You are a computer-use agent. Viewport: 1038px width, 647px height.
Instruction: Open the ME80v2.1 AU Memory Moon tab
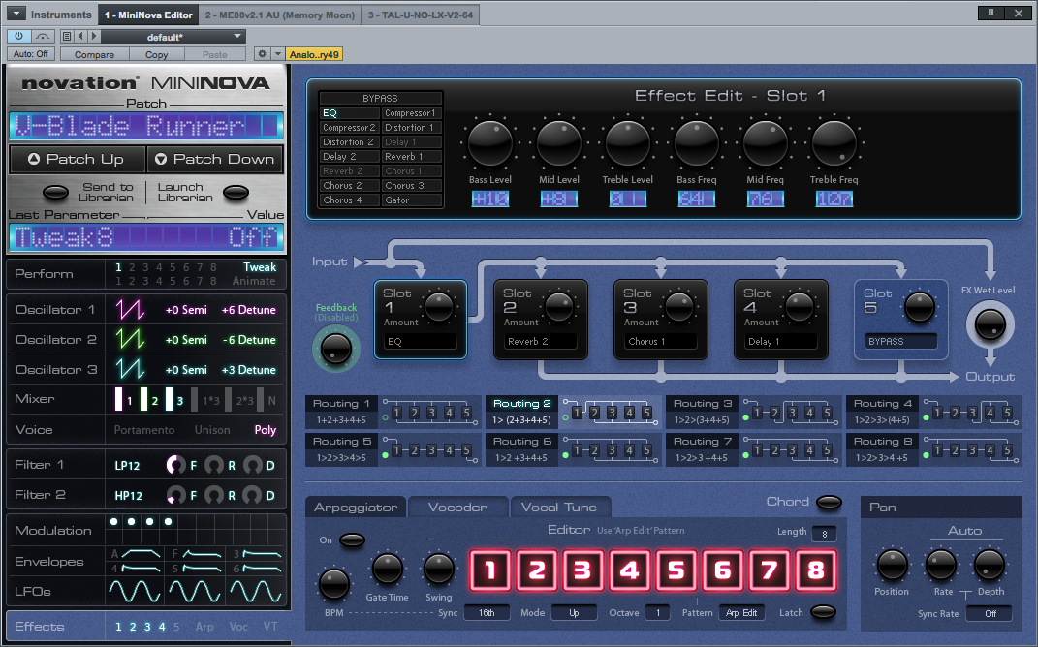pyautogui.click(x=280, y=15)
